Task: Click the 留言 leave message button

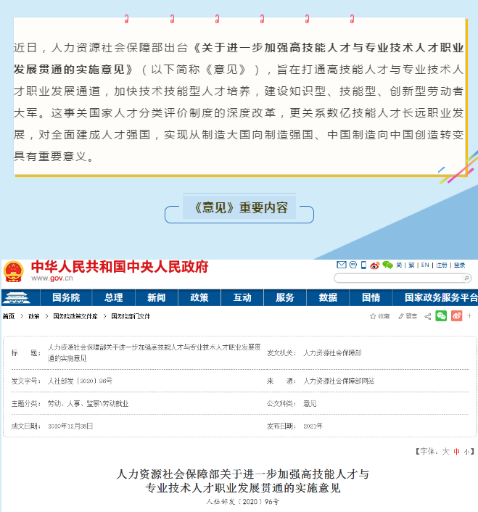Action: [x=407, y=316]
